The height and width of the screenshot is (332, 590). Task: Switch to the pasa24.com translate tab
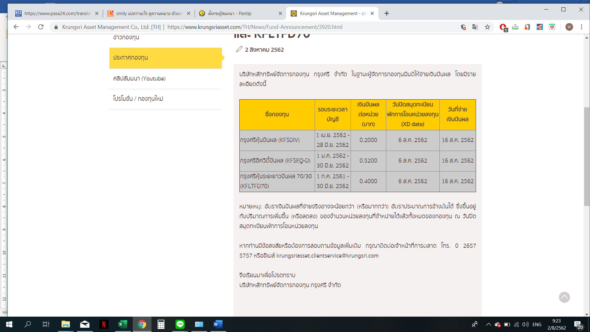[57, 14]
